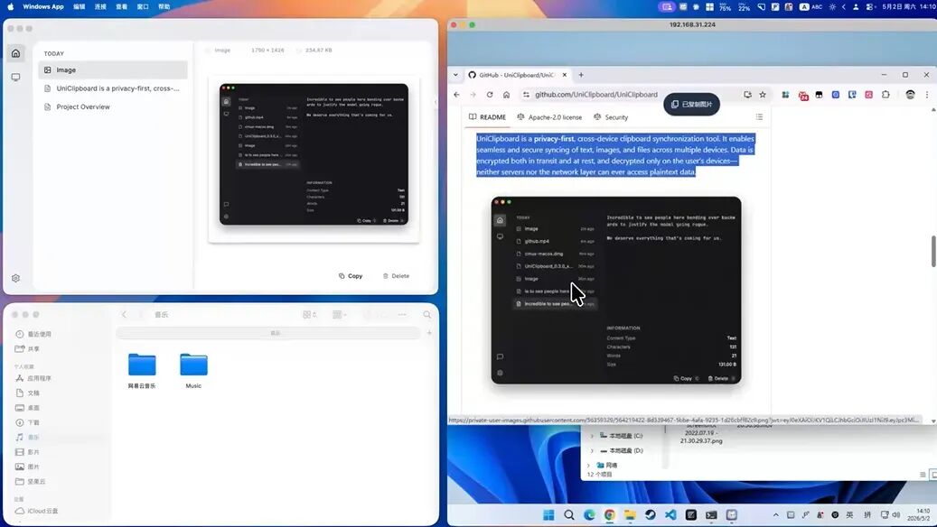This screenshot has height=527, width=937.
Task: Open the devices monitor icon in UniClipboard sidebar
Action: pos(15,77)
